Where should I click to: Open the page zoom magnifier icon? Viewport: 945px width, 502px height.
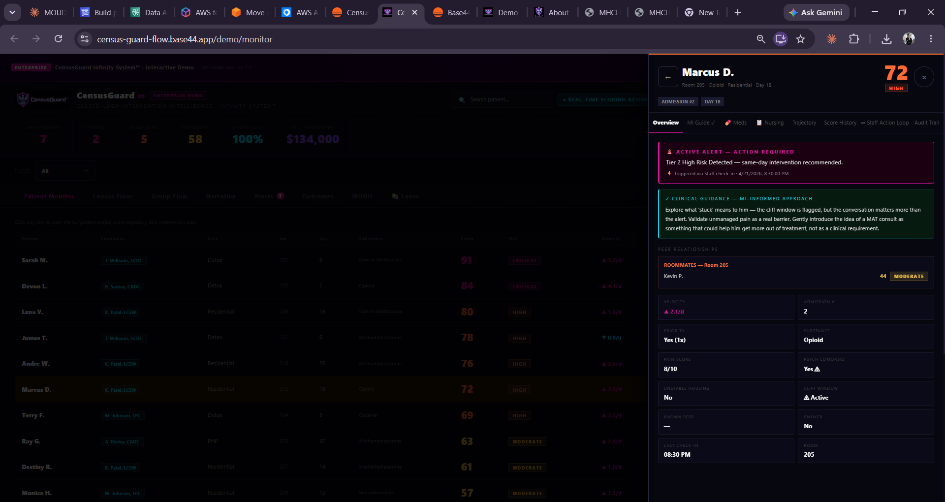[x=761, y=39]
